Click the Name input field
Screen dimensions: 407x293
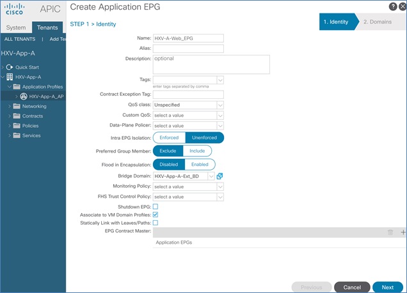tap(188, 38)
